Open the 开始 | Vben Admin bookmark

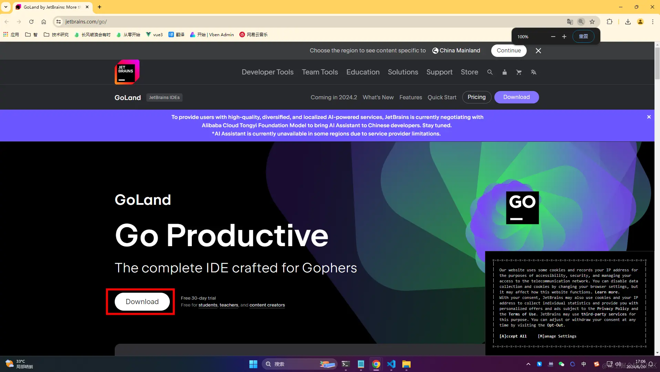point(212,34)
